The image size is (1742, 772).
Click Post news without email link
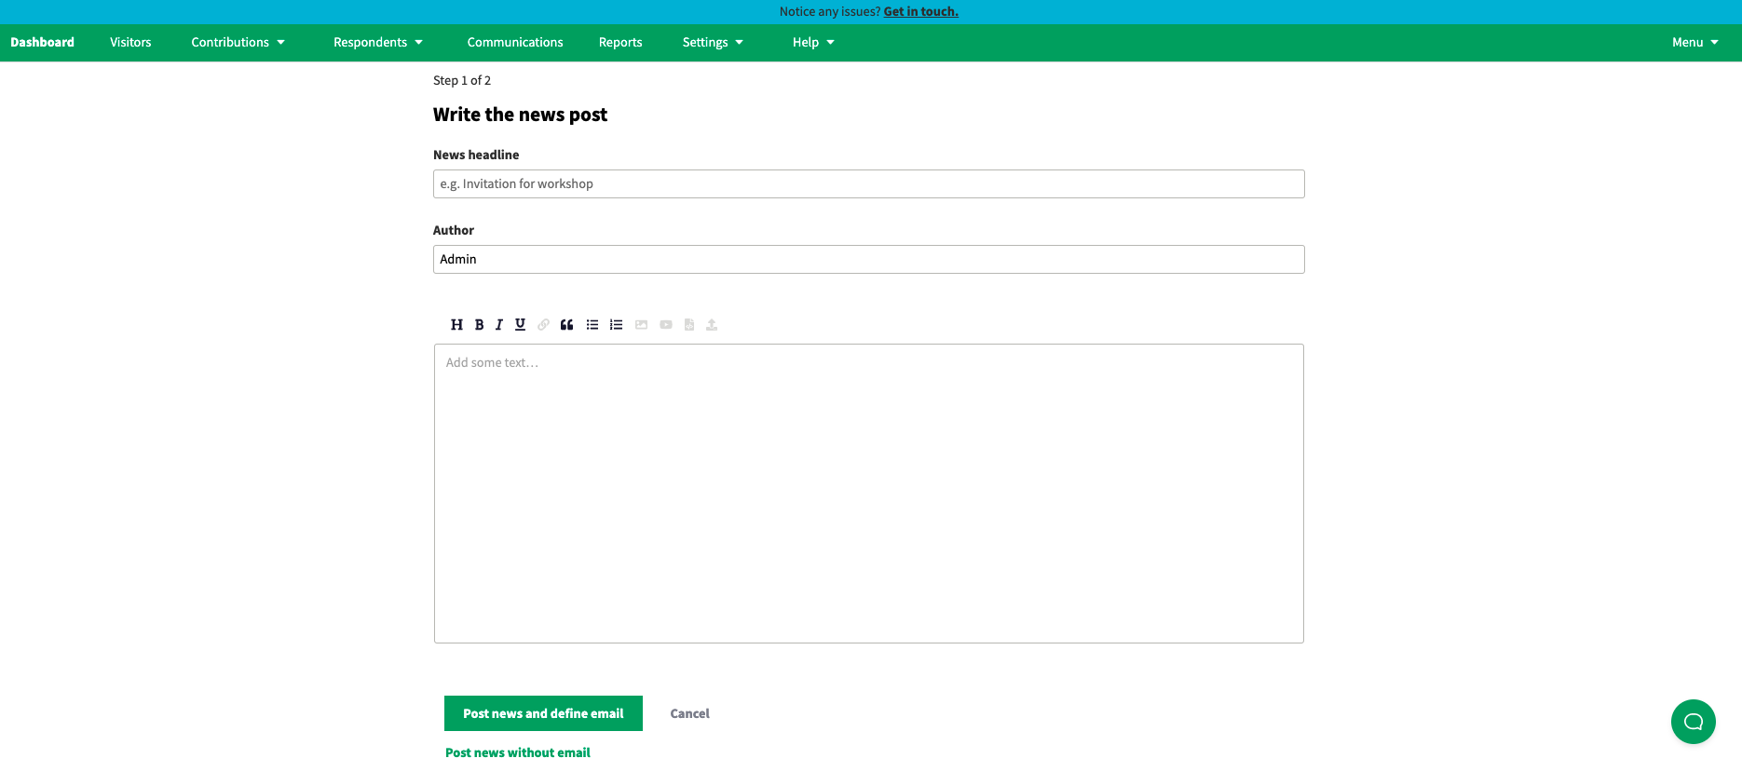[x=518, y=752]
